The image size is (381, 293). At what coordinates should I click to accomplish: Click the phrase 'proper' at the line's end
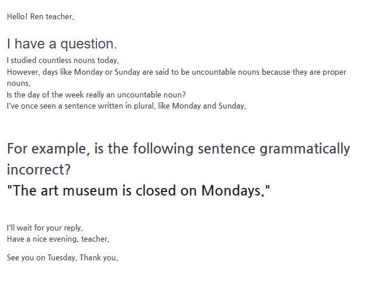334,72
